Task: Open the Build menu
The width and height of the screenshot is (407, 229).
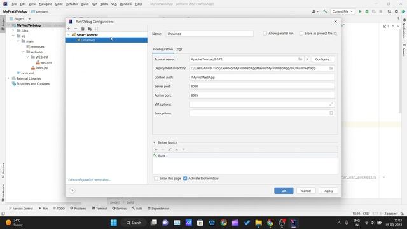Action: [85, 4]
